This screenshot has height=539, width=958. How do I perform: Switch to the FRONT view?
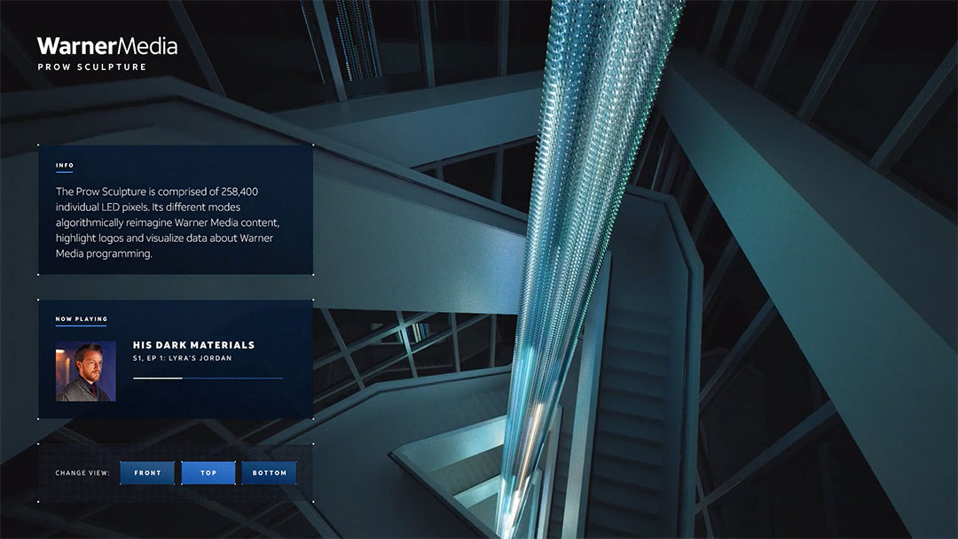pyautogui.click(x=147, y=473)
